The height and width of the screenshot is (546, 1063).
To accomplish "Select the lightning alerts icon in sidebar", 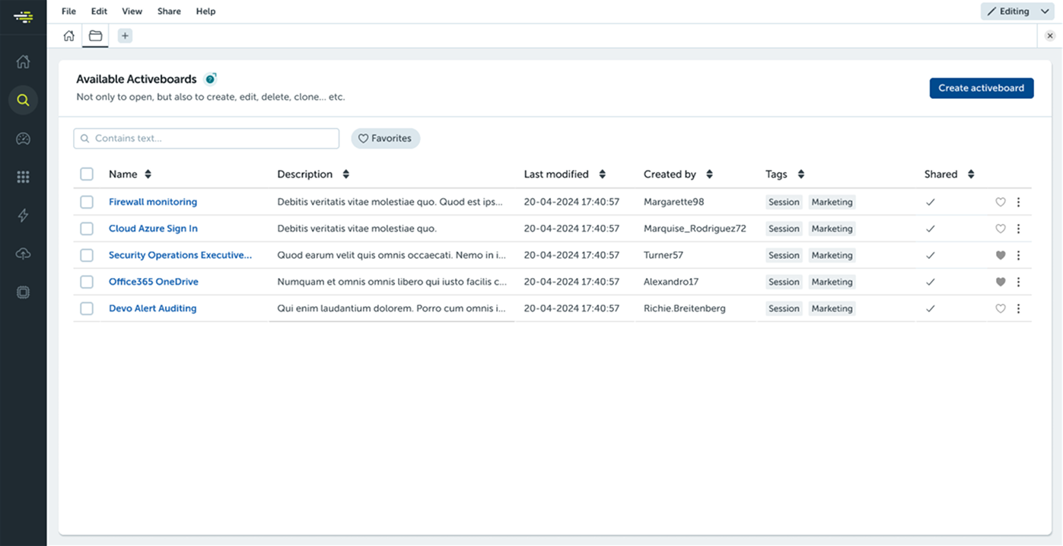I will coord(23,215).
